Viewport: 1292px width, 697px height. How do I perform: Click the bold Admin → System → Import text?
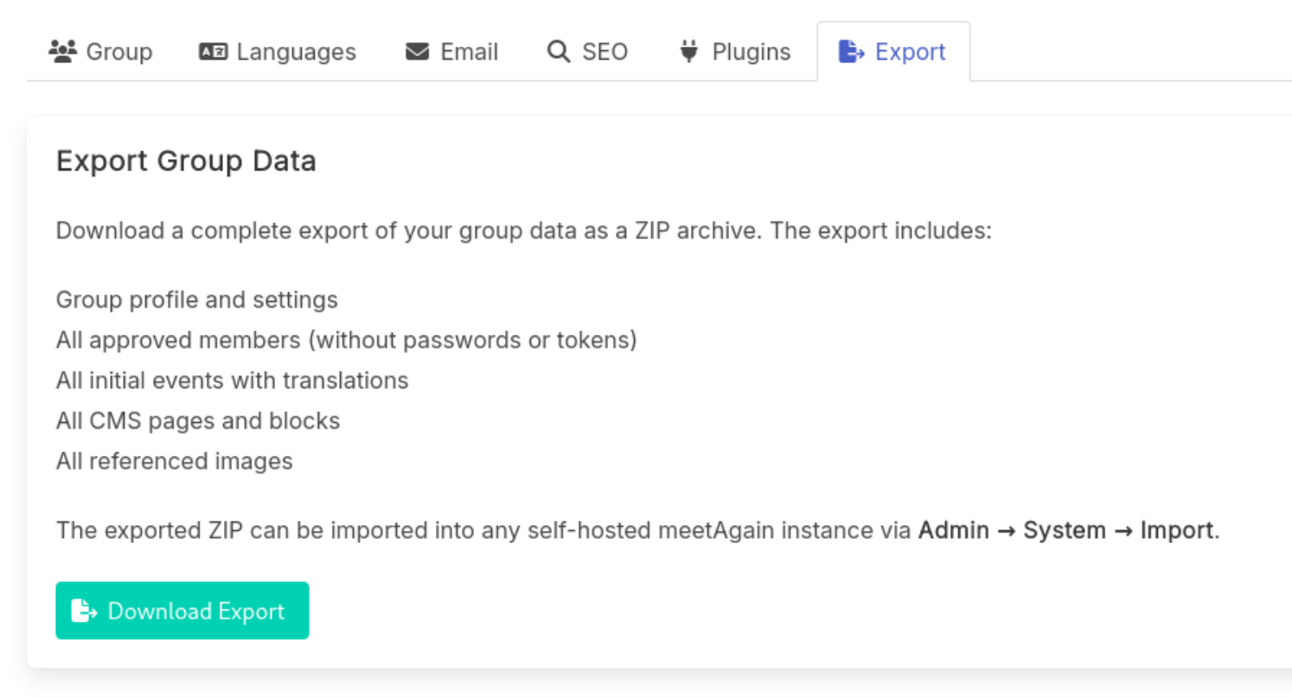1067,530
